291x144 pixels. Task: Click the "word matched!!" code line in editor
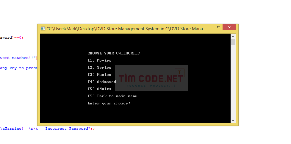click(x=18, y=58)
